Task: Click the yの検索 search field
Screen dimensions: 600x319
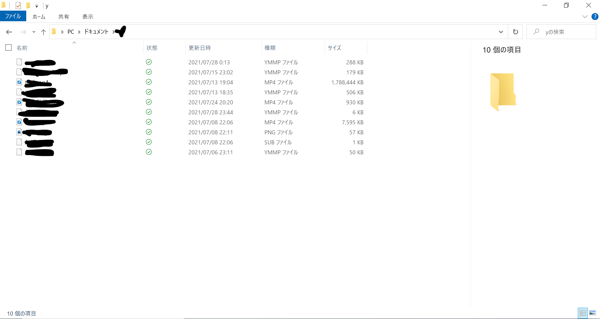Action: [x=561, y=32]
